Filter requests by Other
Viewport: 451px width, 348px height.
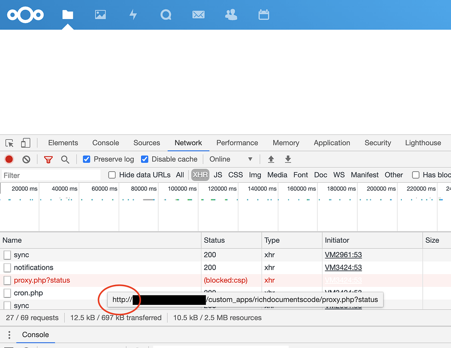pyautogui.click(x=393, y=175)
